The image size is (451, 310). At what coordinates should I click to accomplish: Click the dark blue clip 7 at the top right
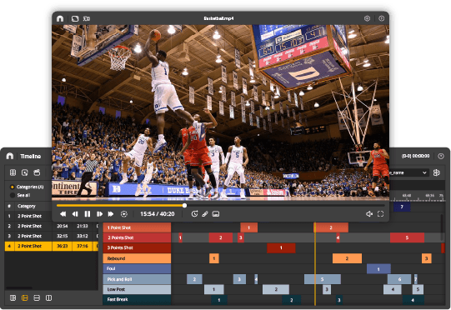(x=402, y=207)
